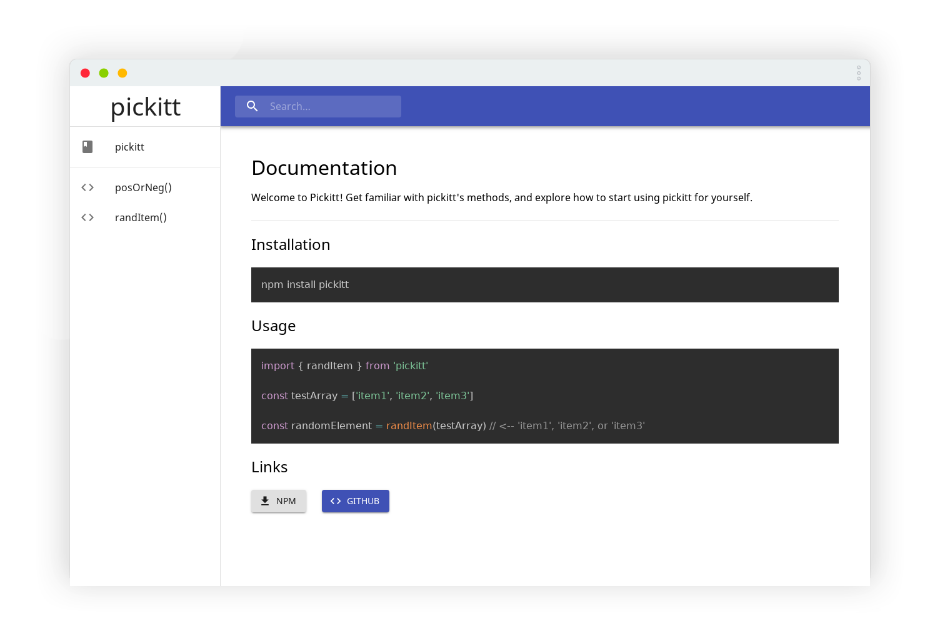Viewport: 940px width, 636px height.
Task: Click the book icon beside pickitt
Action: click(87, 147)
